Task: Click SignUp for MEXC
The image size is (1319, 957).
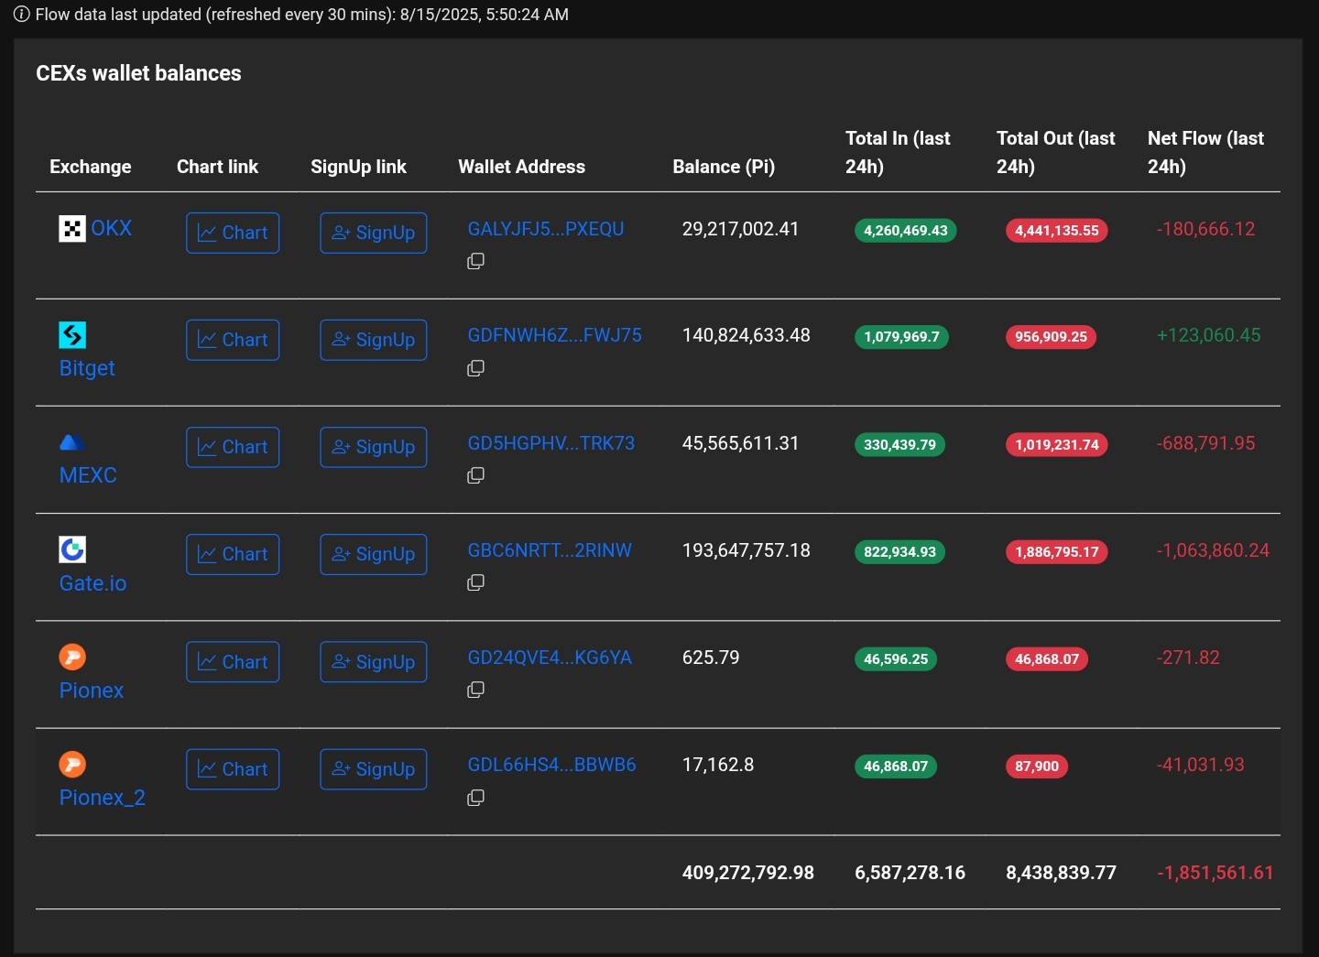Action: click(x=374, y=447)
